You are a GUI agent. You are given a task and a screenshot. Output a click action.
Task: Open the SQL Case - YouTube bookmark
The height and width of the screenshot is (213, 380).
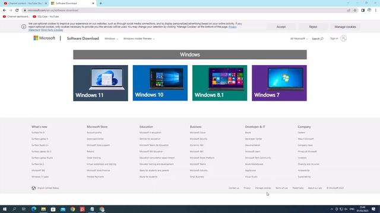[x=46, y=17]
